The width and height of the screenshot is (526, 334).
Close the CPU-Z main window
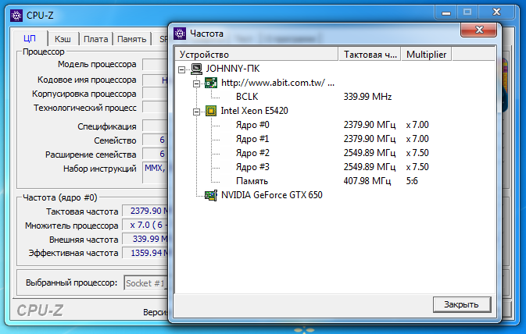click(496, 12)
